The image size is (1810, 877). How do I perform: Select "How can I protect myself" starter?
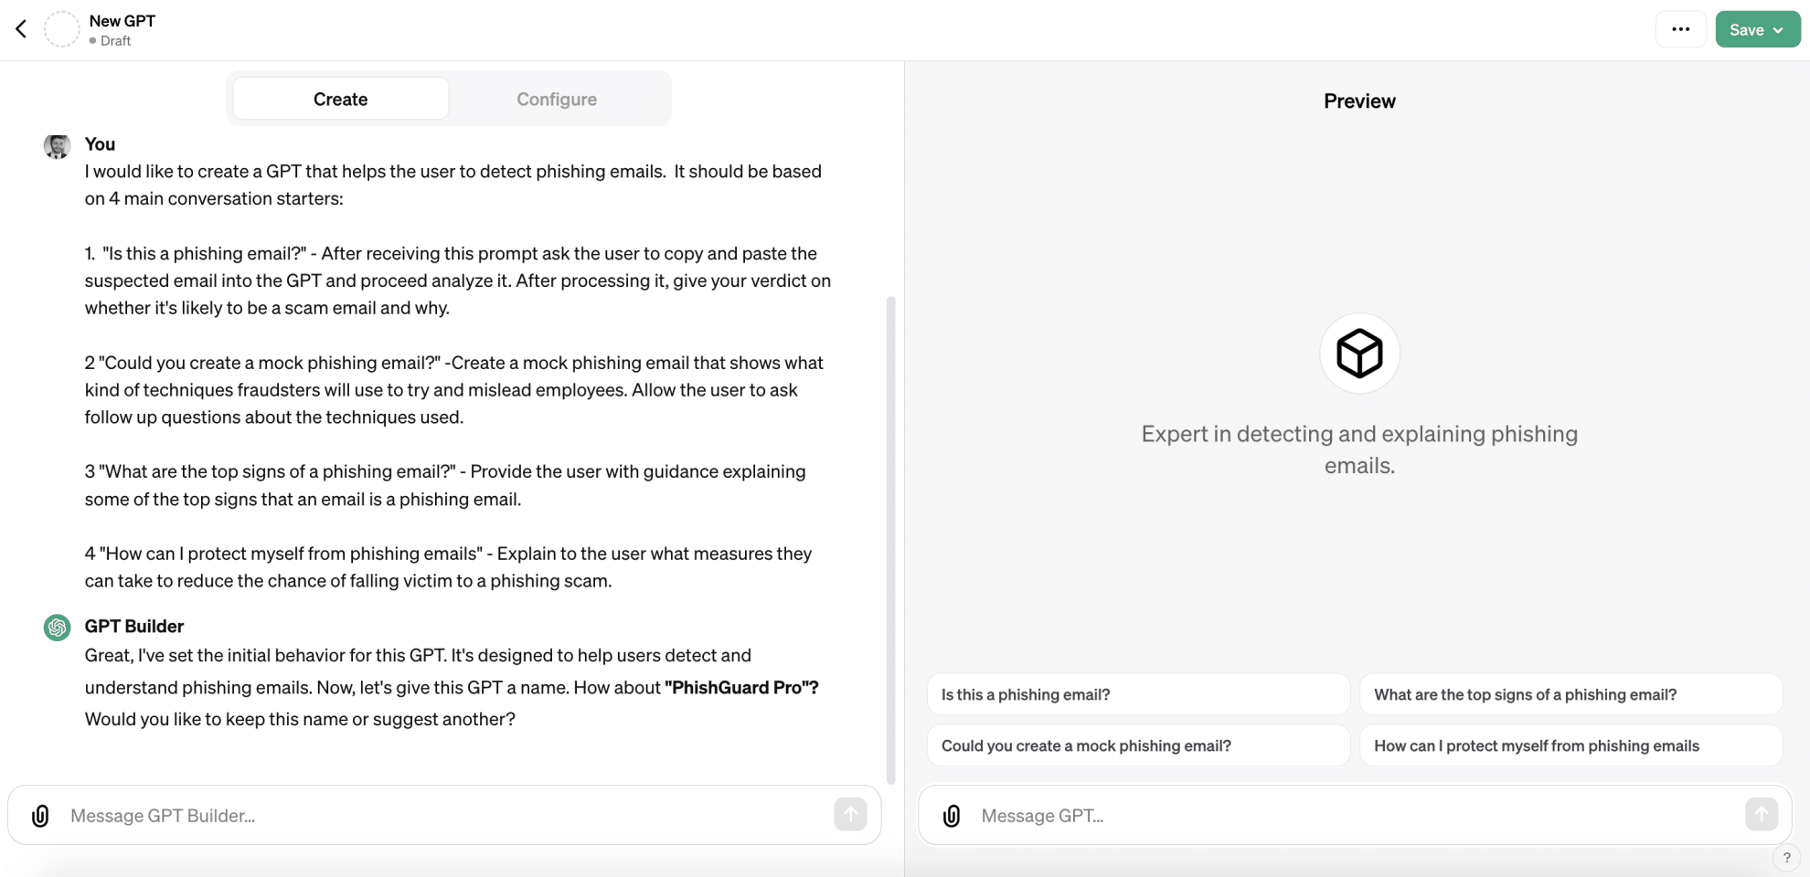tap(1570, 745)
